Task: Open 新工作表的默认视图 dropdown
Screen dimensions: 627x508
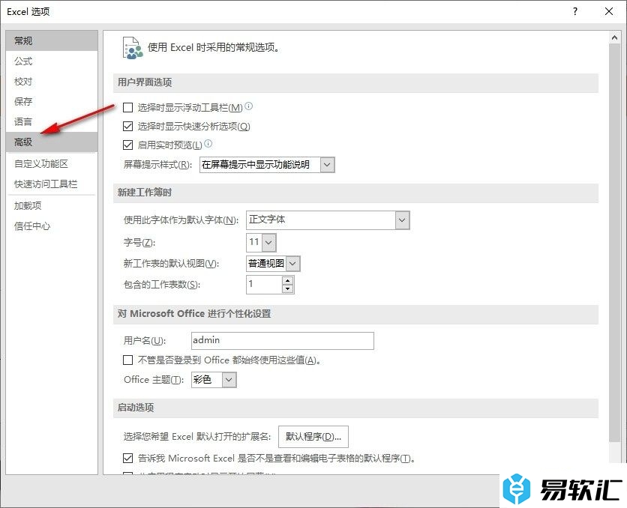Action: 293,264
